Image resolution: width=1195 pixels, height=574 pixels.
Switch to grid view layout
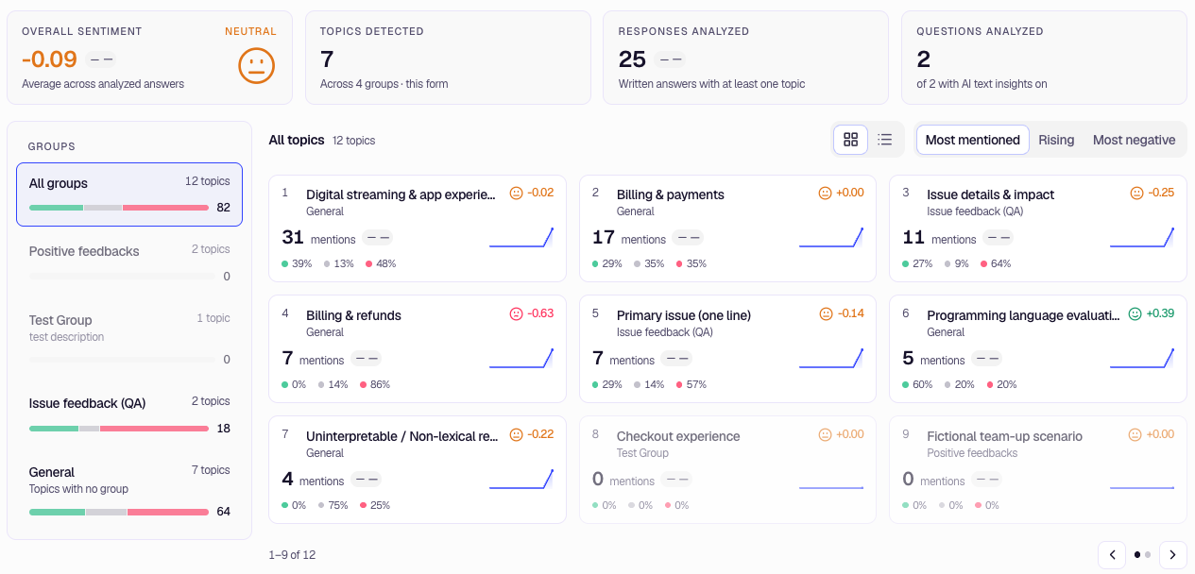(850, 140)
